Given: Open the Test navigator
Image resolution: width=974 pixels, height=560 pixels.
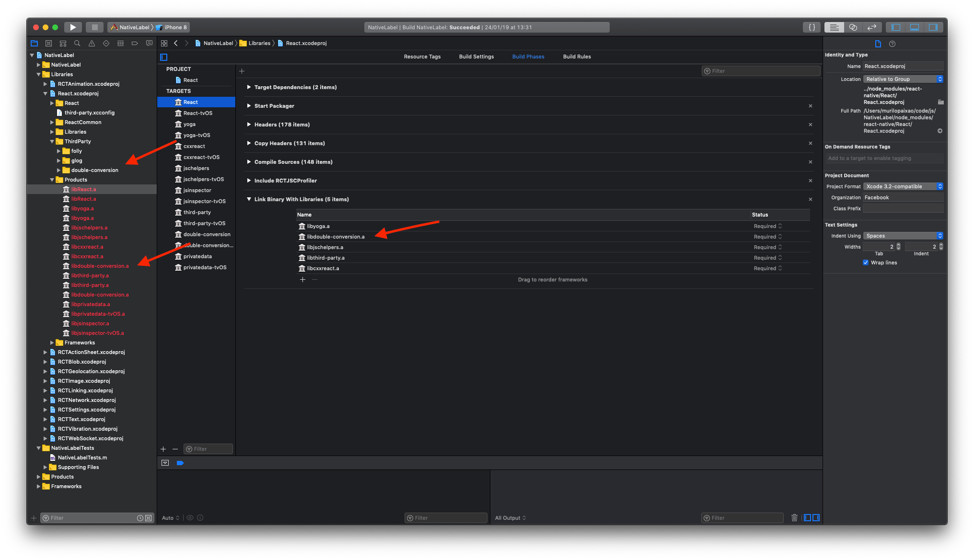Looking at the screenshot, I should click(106, 43).
